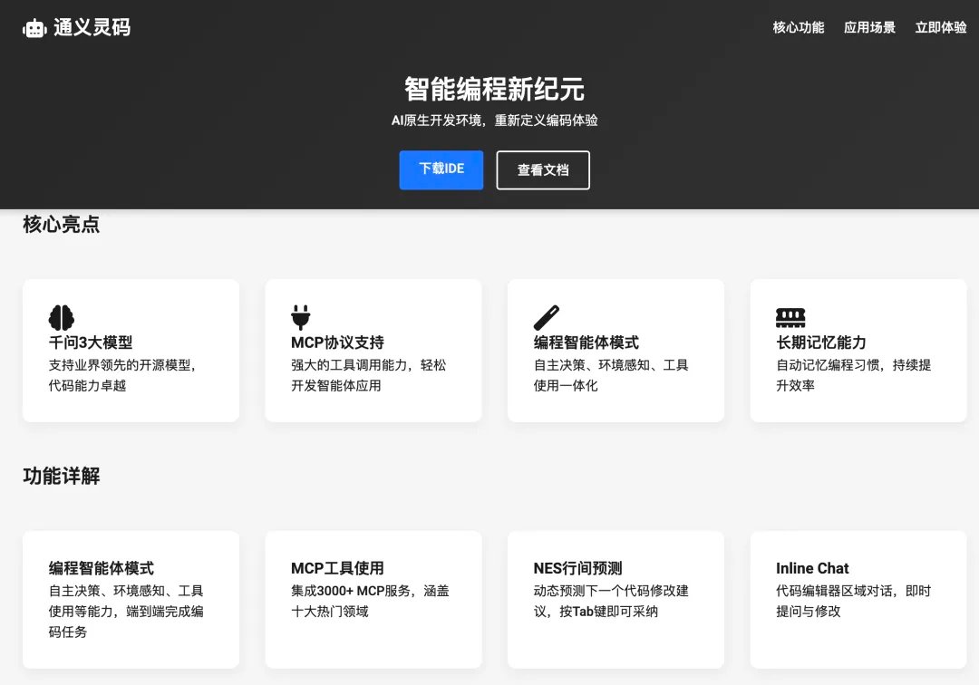Image resolution: width=979 pixels, height=685 pixels.
Task: Open the Inline Chat feature card
Action: click(x=858, y=599)
